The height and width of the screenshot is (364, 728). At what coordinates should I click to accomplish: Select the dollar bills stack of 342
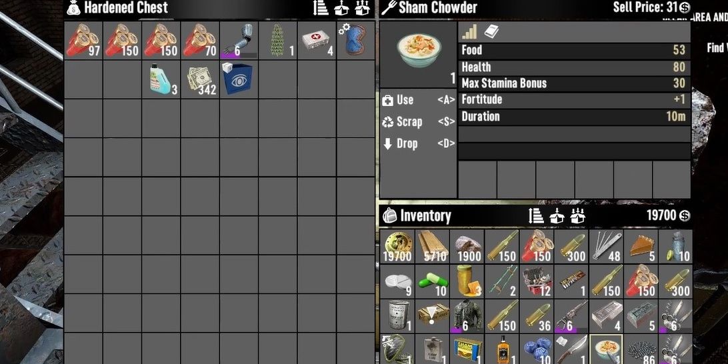200,79
